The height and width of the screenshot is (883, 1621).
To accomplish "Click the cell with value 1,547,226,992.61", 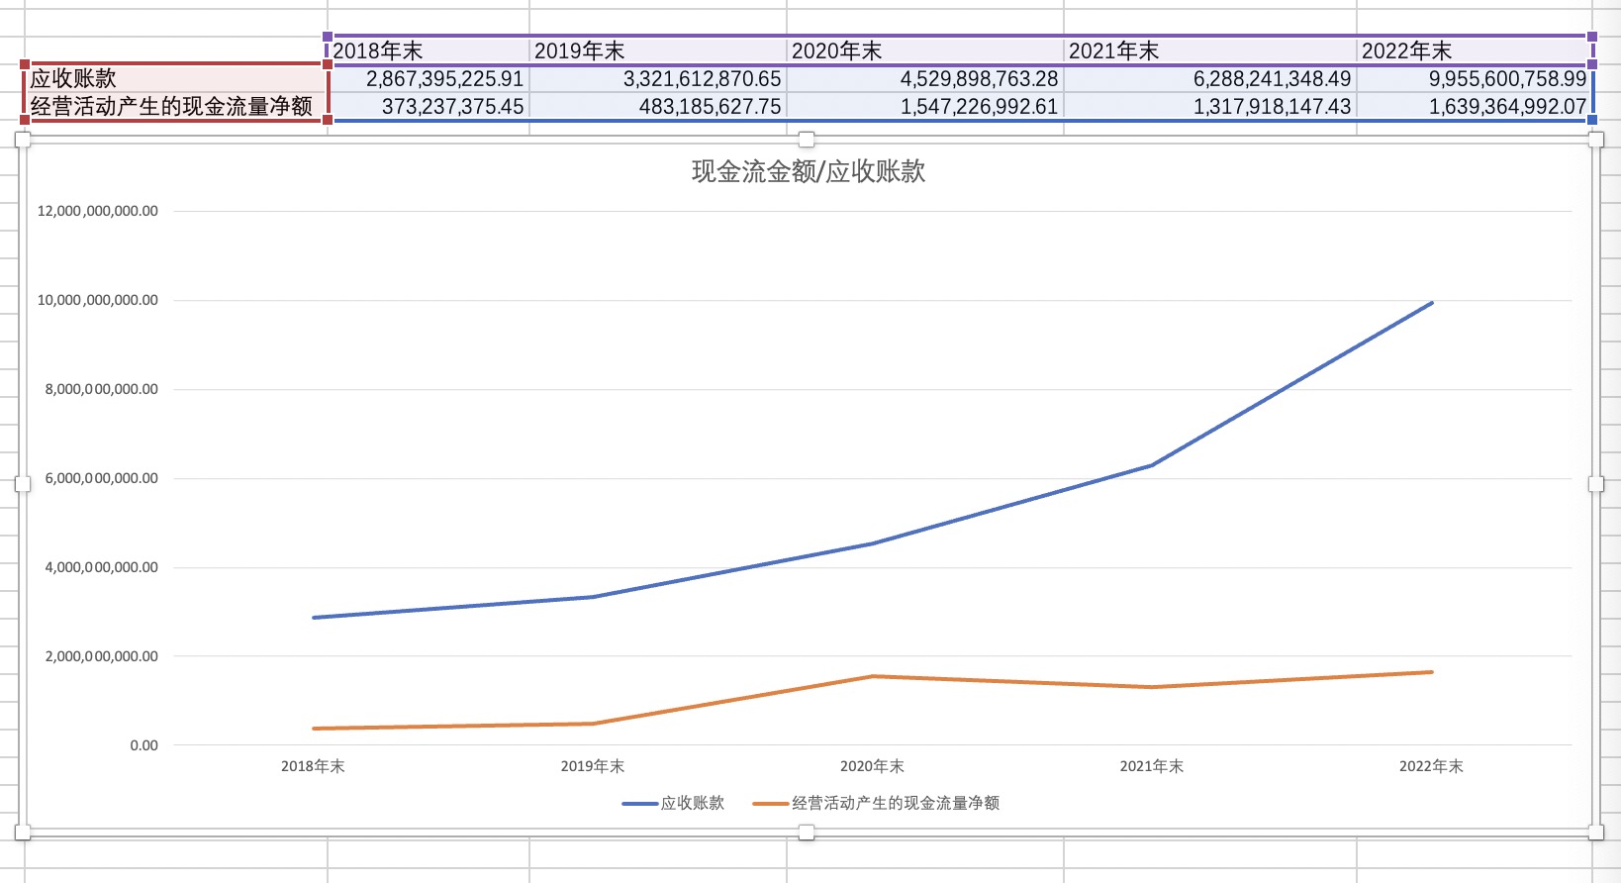I will tap(924, 107).
